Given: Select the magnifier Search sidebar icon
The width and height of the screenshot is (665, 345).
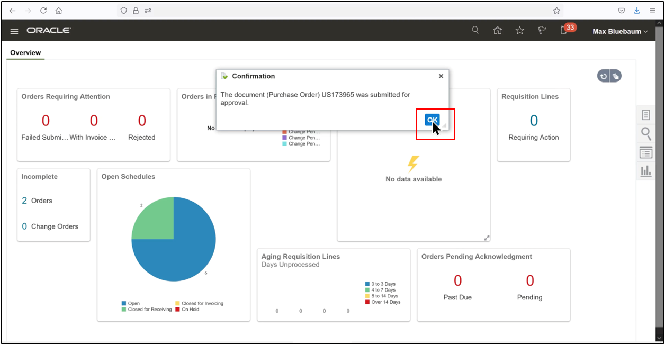Looking at the screenshot, I should pyautogui.click(x=645, y=133).
